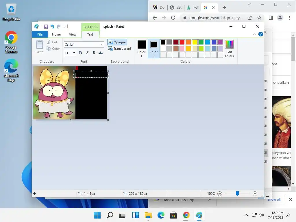Image resolution: width=296 pixels, height=222 pixels.
Task: Click the Cut scissors button
Action: (52, 42)
